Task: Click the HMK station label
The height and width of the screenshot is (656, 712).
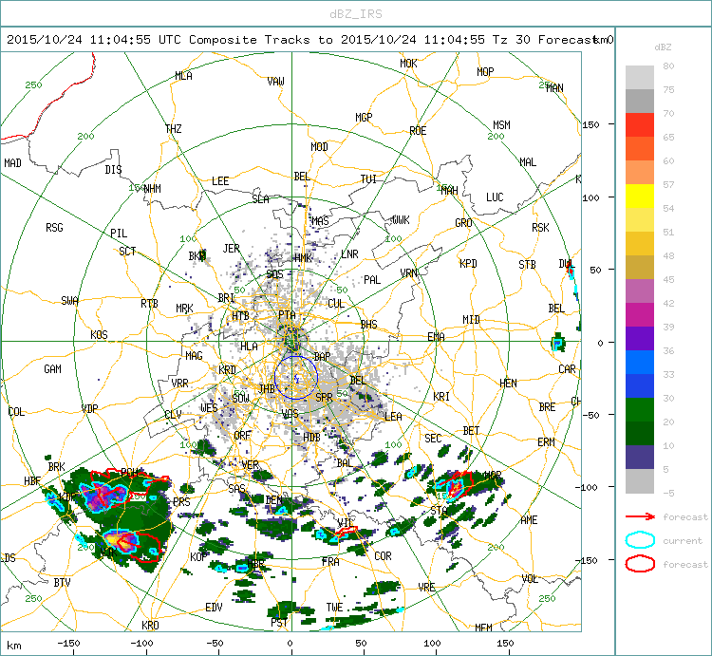Action: (303, 258)
